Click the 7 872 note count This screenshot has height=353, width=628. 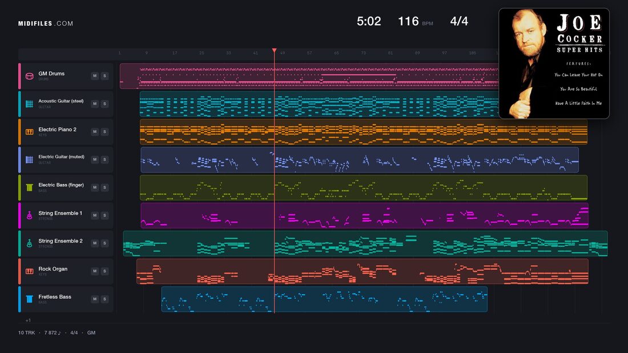point(53,332)
